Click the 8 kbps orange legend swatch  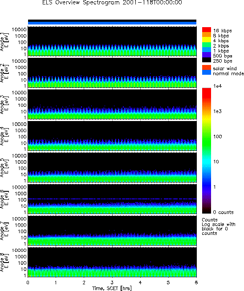click(x=207, y=35)
